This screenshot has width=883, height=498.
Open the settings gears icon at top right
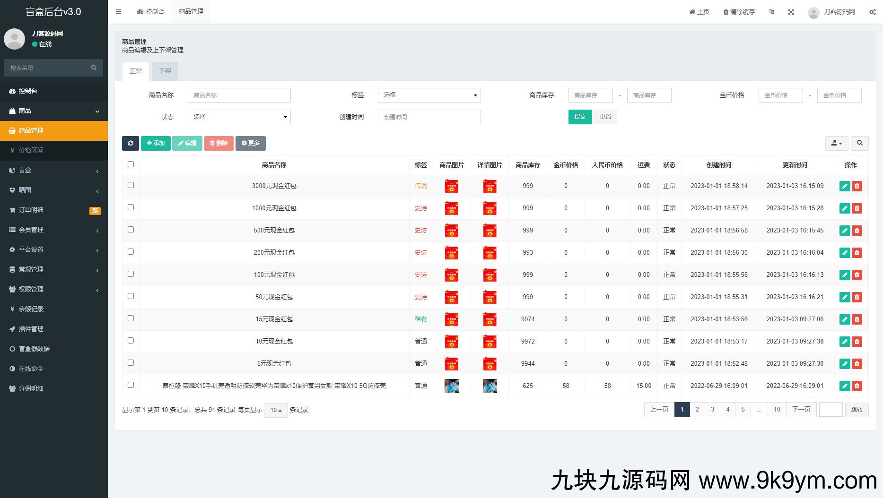[872, 12]
